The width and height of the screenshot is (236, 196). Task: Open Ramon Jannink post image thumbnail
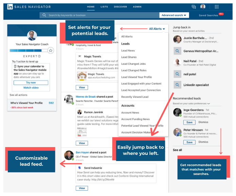click(82, 132)
